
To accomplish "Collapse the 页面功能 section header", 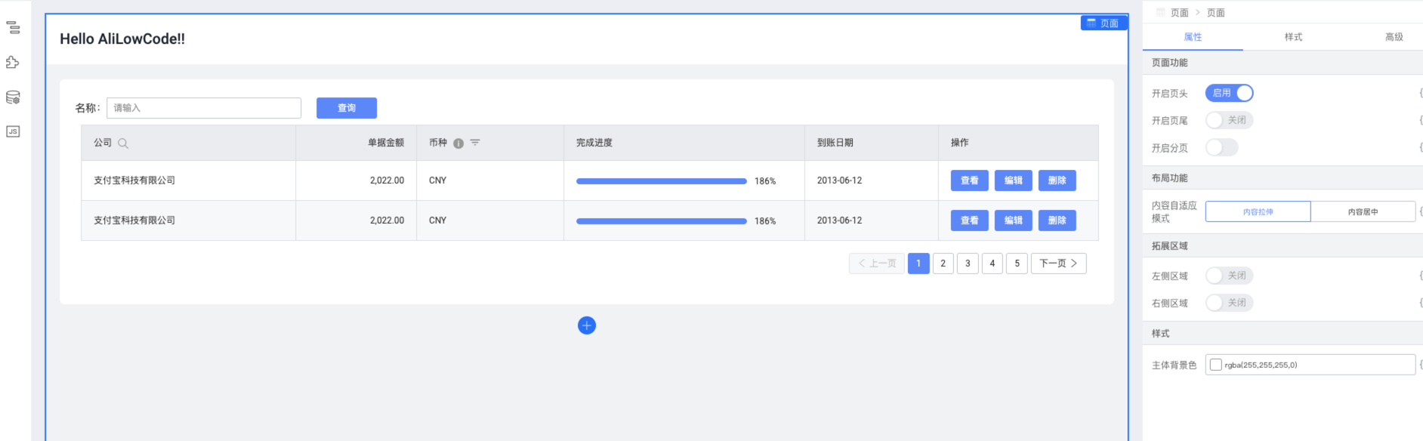I will click(1283, 63).
